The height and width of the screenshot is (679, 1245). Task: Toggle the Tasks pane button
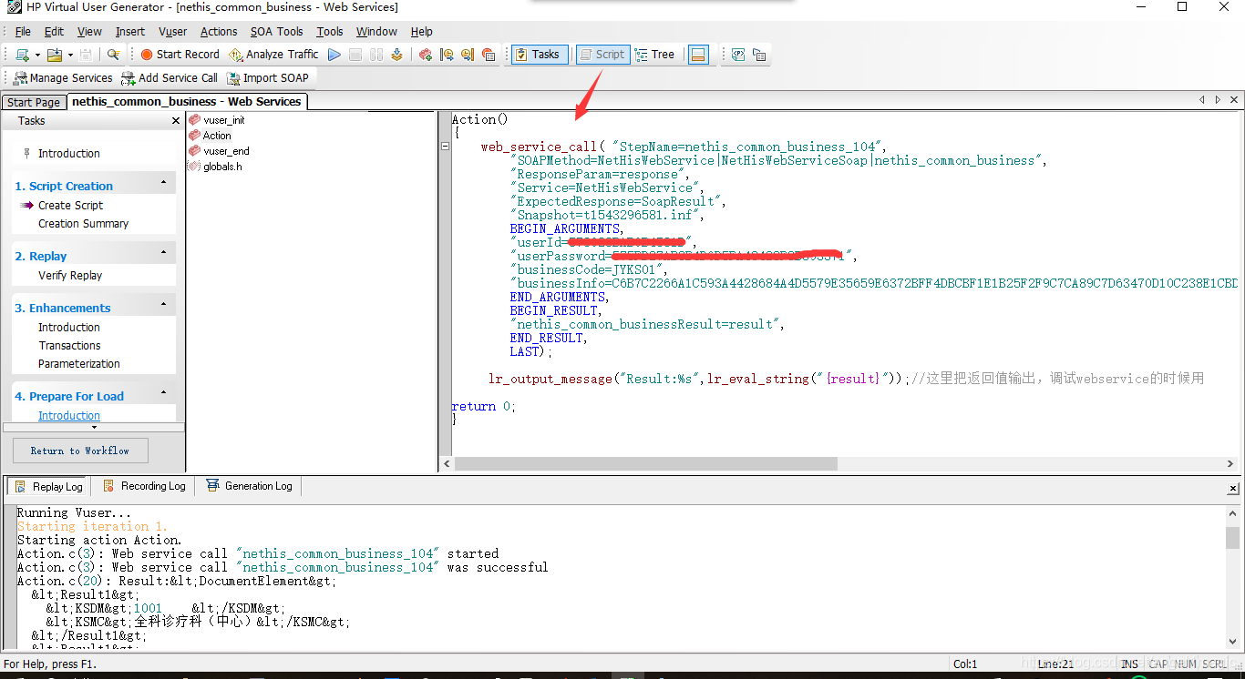[x=540, y=55]
